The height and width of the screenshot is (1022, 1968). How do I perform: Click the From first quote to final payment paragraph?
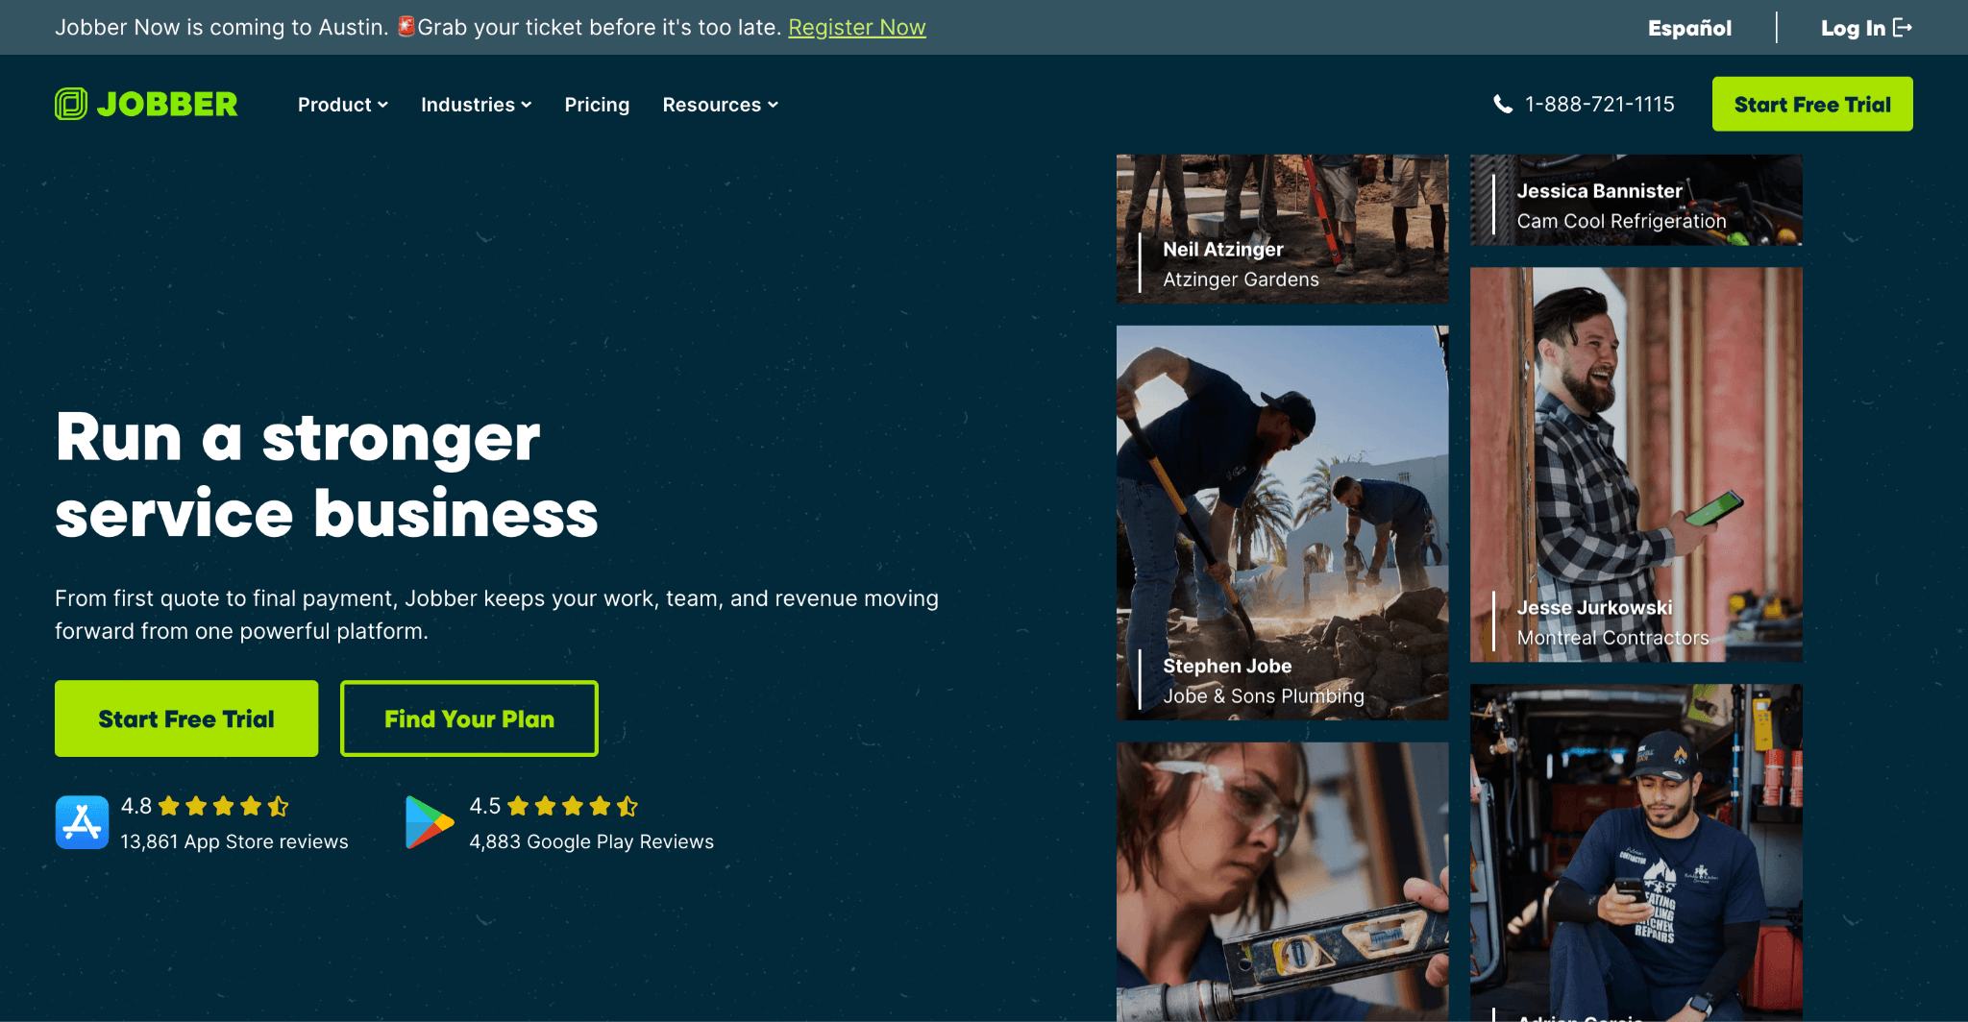tap(497, 615)
